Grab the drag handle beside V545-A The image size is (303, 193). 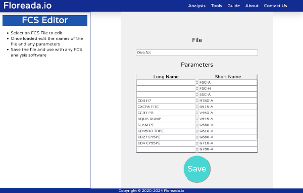pos(197,119)
